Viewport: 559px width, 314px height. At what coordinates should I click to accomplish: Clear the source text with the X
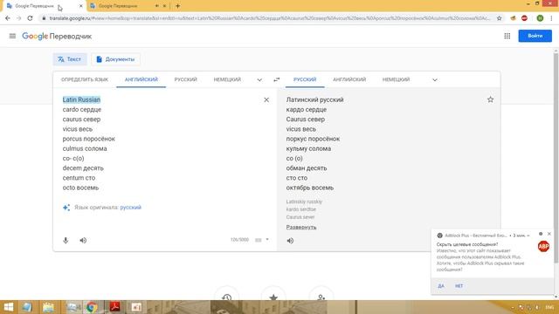266,100
